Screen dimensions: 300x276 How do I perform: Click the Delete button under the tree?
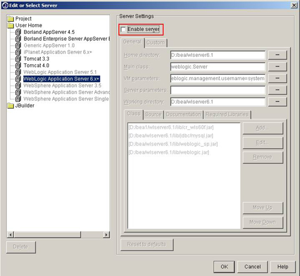tap(21, 247)
